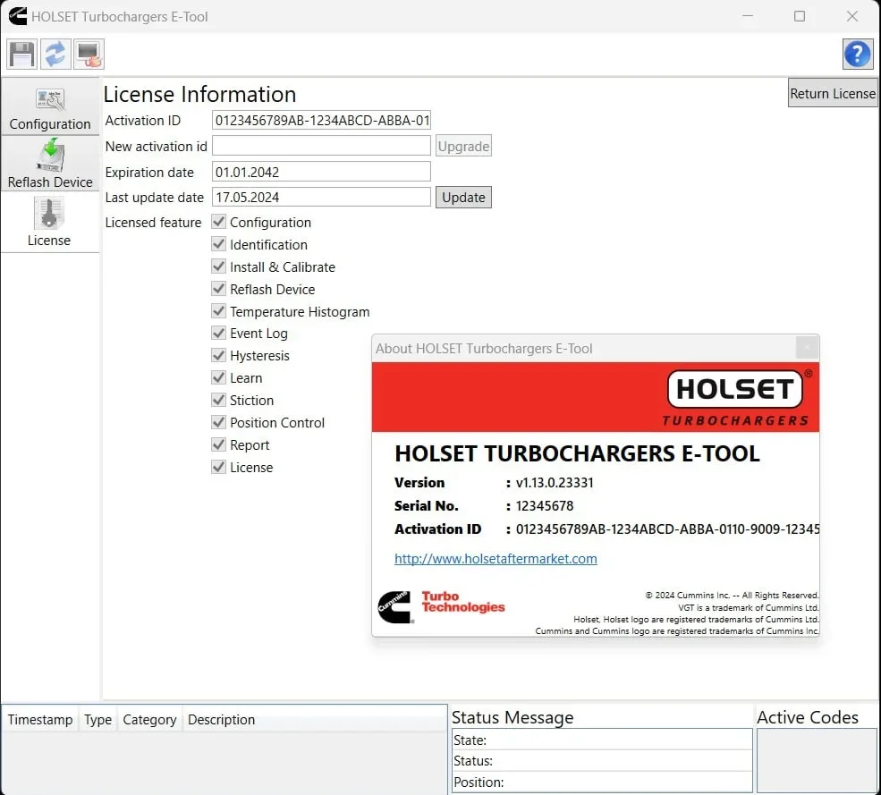
Task: Toggle the Temperature Histogram checkbox
Action: pyautogui.click(x=218, y=311)
